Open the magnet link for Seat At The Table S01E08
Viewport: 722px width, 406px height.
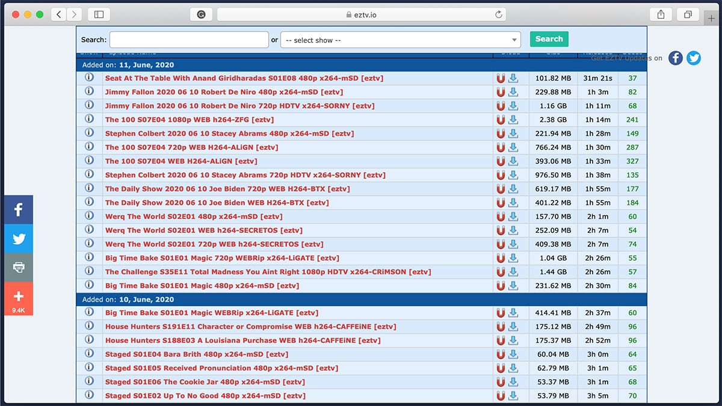click(x=501, y=78)
